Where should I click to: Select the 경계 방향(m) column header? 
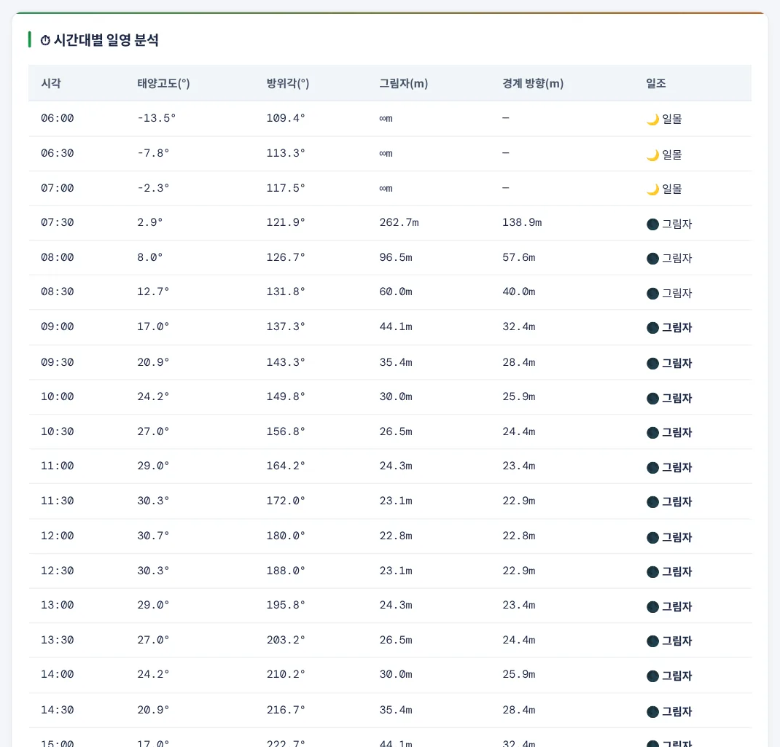(533, 83)
